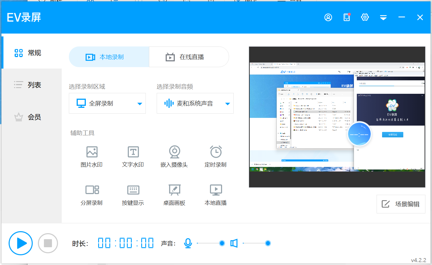The width and height of the screenshot is (432, 265).
Task: Stop recording with the stop button
Action: coord(48,243)
